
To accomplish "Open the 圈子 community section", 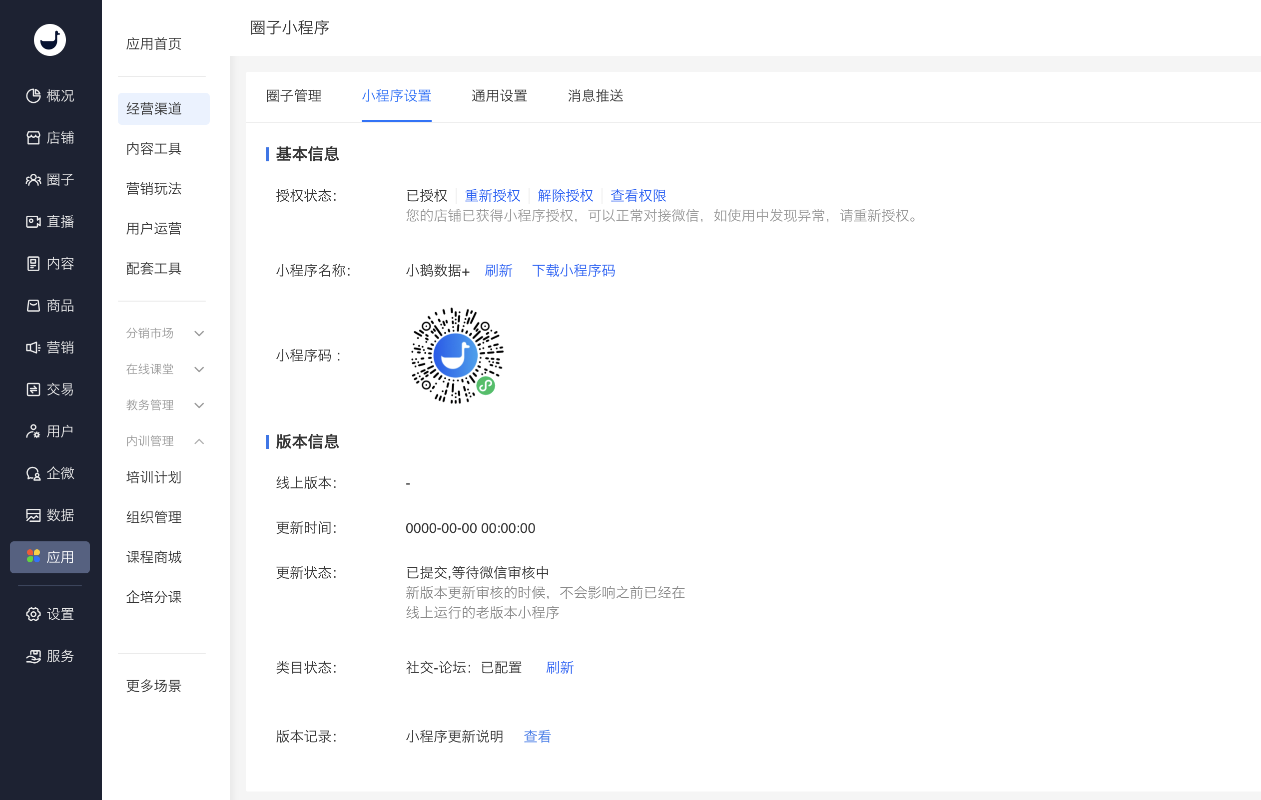I will (50, 180).
